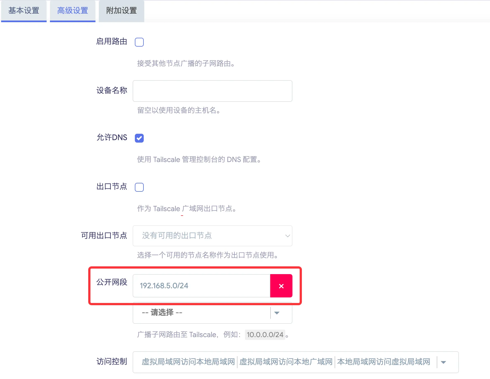Click the 虚拟局域网访问本地广域网 option tag
490x379 pixels.
pyautogui.click(x=286, y=362)
